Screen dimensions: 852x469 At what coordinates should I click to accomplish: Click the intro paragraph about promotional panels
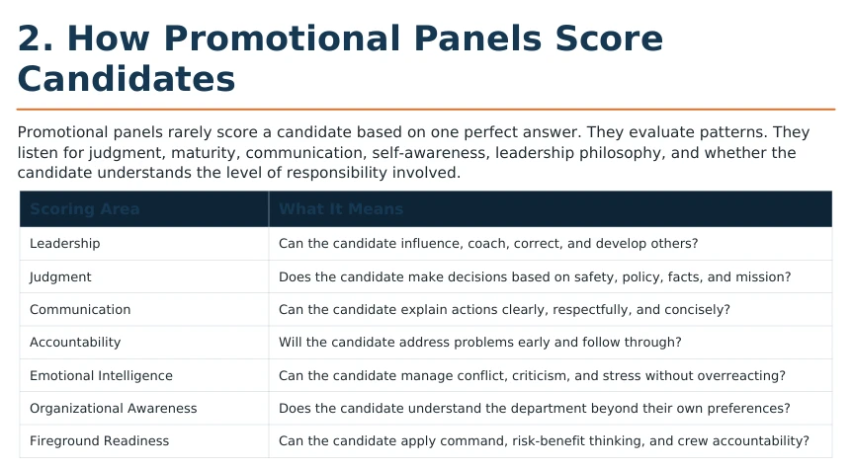coord(413,152)
